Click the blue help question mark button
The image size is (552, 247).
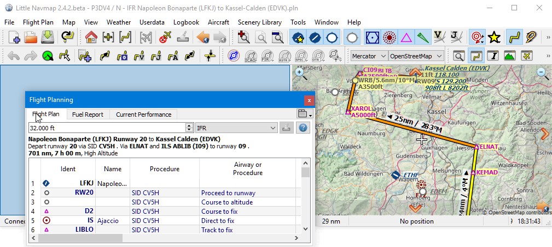[x=302, y=128]
